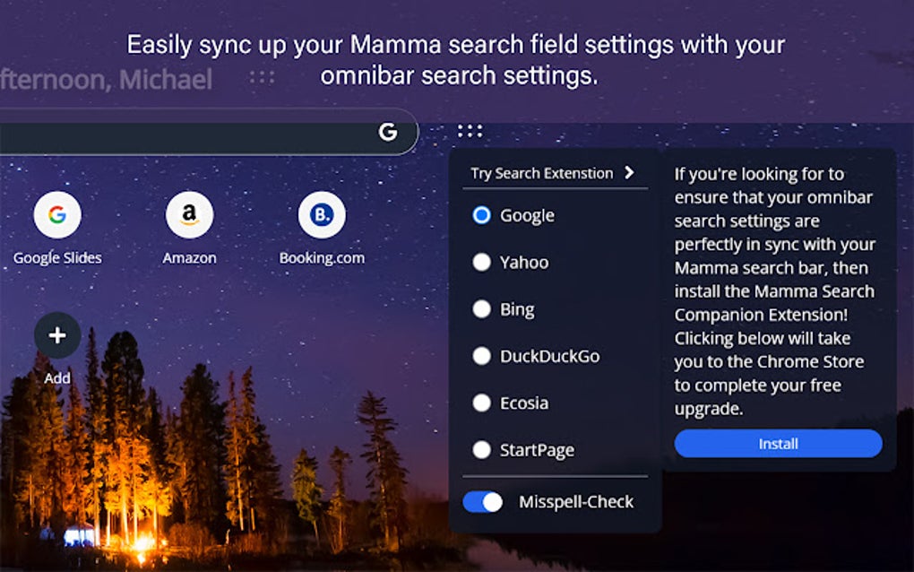Select the StartPage radio button

pyautogui.click(x=481, y=449)
